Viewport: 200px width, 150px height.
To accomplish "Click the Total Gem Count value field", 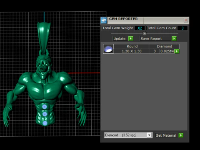I will point(182,28).
